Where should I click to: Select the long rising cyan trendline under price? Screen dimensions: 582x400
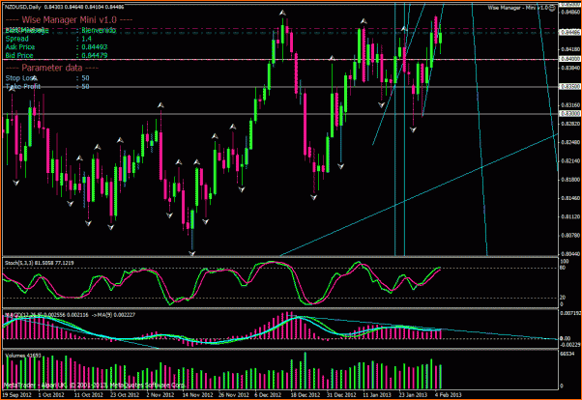(420, 195)
